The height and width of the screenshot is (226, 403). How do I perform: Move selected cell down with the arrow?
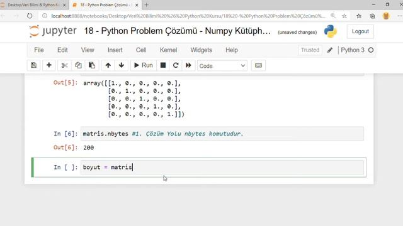pyautogui.click(x=122, y=65)
